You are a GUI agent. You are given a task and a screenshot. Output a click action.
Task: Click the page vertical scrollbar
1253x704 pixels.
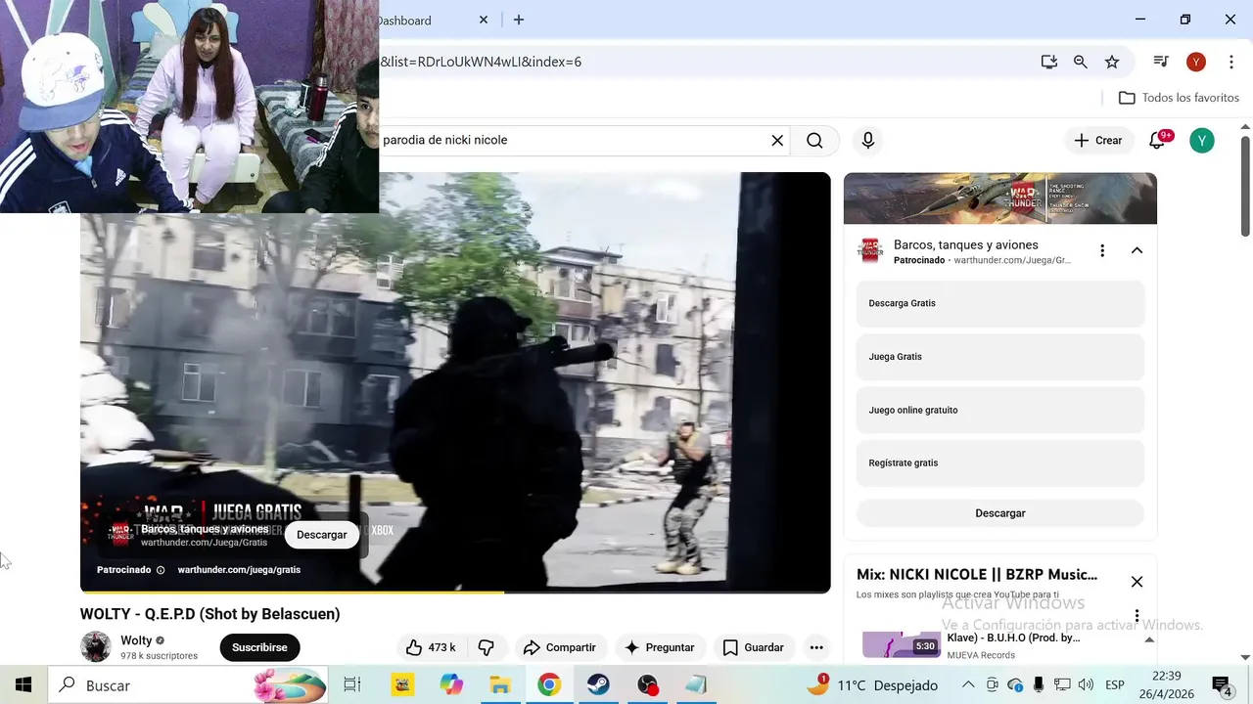click(1245, 186)
